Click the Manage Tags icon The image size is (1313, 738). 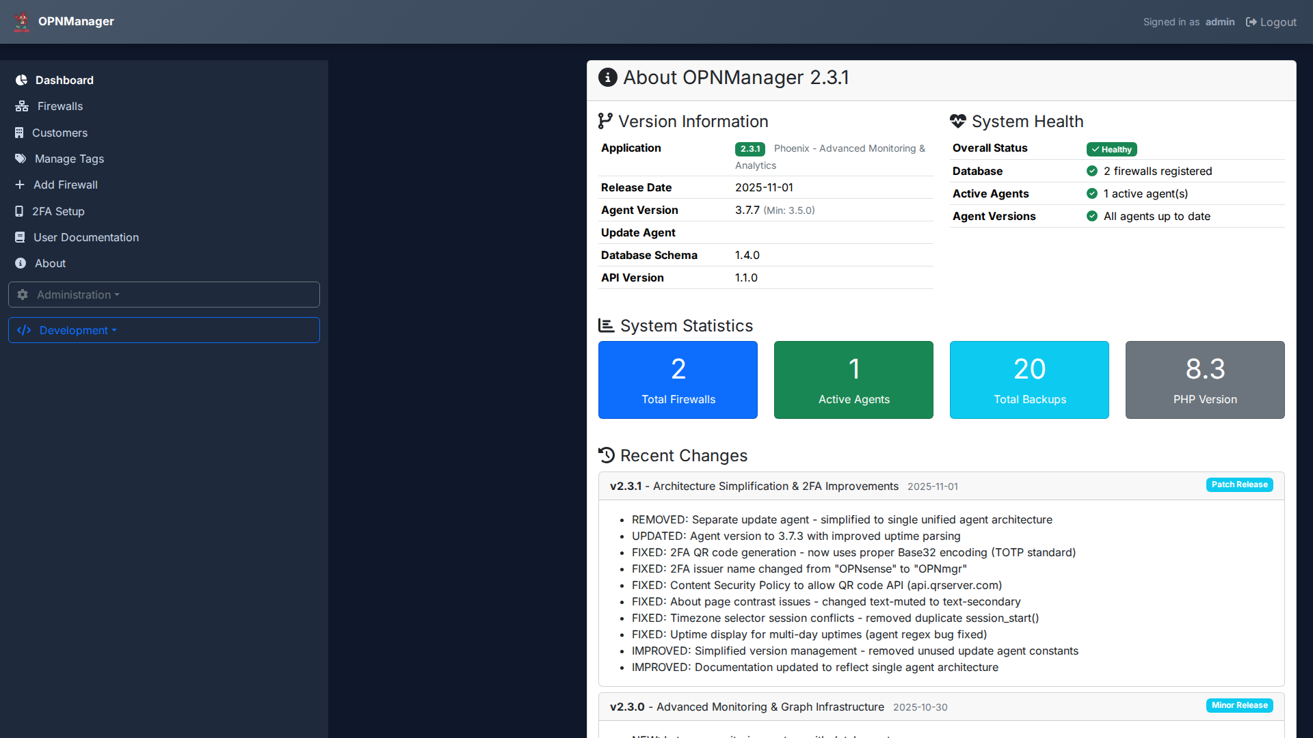[21, 159]
